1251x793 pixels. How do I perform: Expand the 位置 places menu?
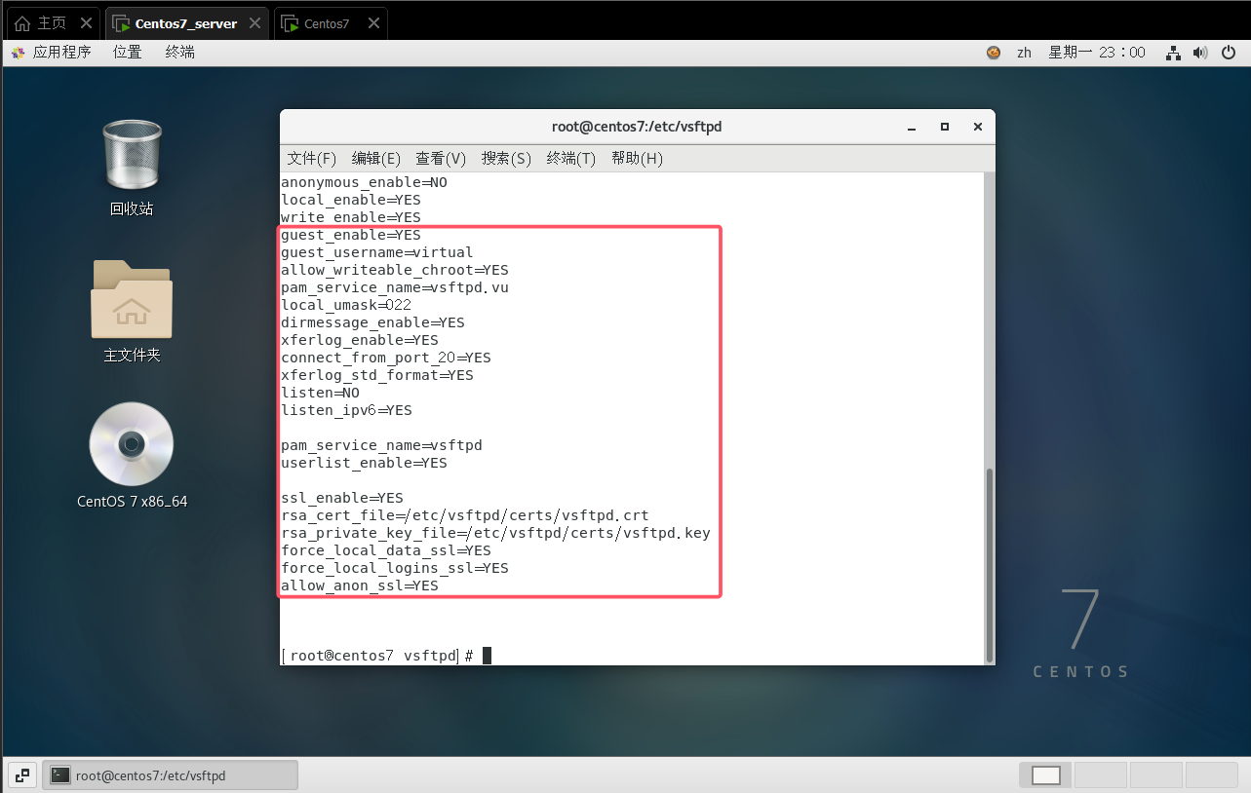coord(127,53)
